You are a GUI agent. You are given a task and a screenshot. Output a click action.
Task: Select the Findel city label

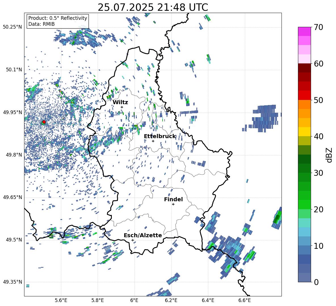click(173, 199)
